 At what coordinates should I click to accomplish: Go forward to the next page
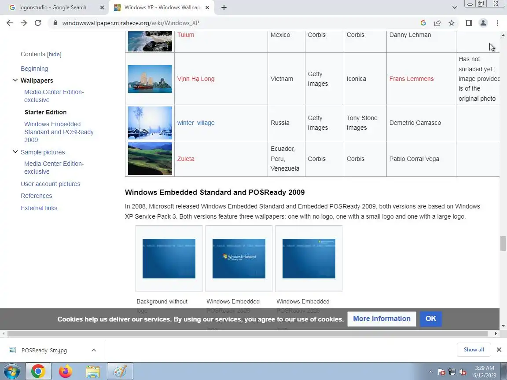click(24, 23)
